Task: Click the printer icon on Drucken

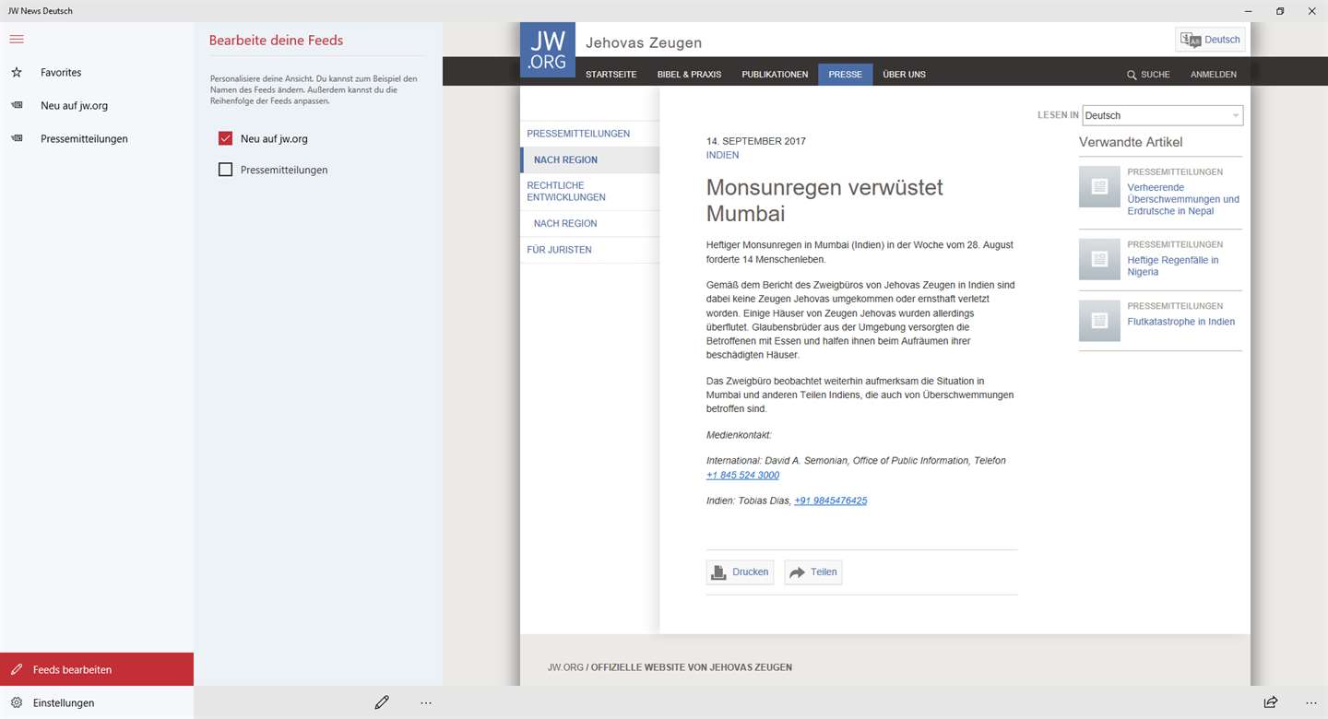Action: coord(719,572)
